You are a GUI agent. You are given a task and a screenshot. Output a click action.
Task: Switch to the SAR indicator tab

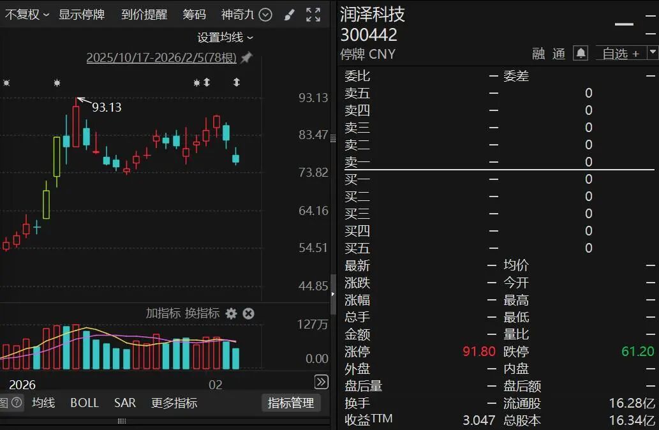coord(124,403)
